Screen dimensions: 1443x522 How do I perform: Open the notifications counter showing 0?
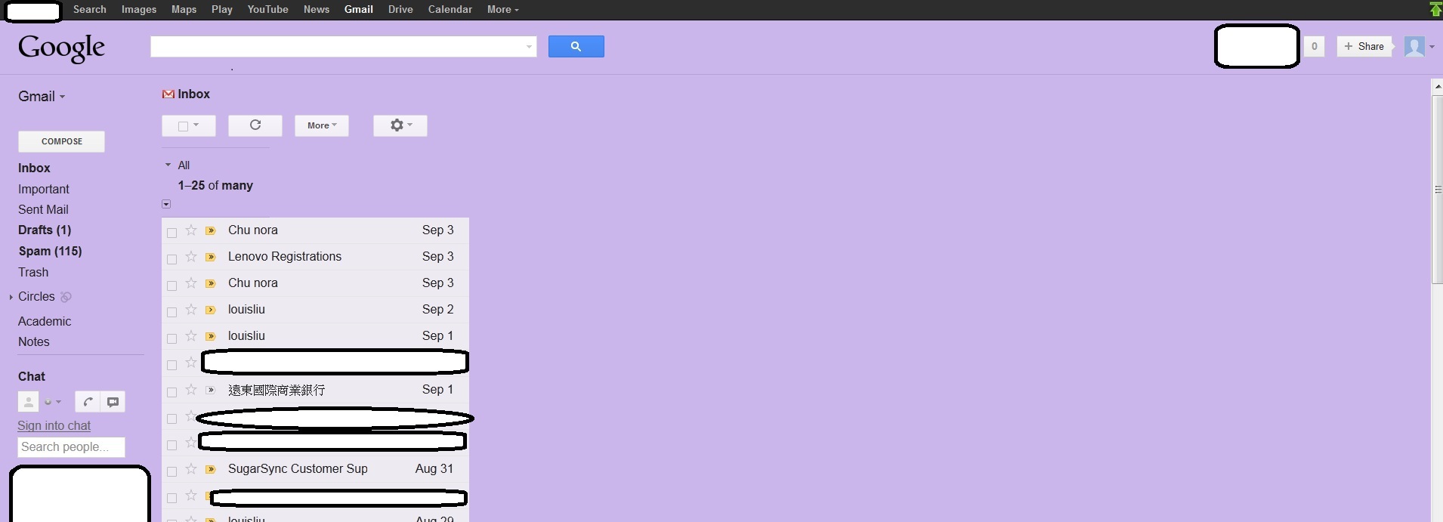coord(1315,46)
